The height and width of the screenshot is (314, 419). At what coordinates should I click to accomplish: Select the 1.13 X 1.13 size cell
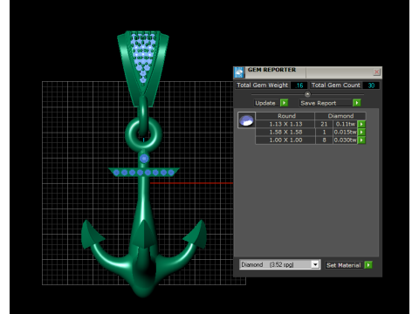pos(285,124)
